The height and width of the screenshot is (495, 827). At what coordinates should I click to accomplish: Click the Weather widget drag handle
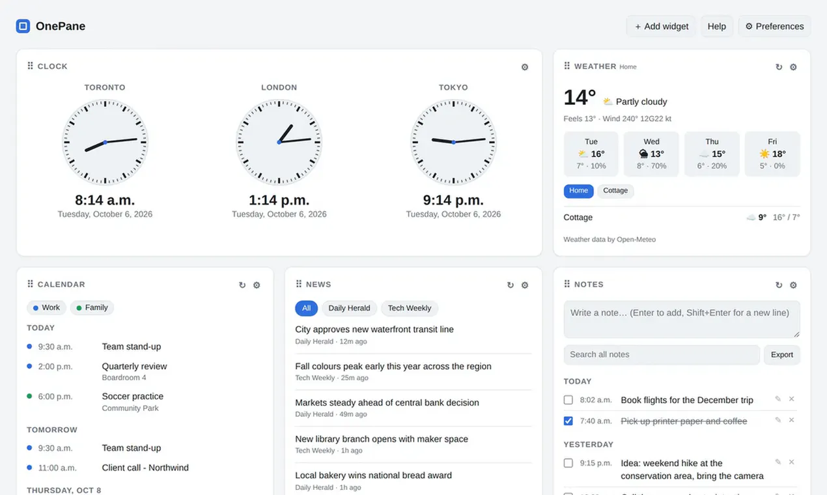pyautogui.click(x=567, y=66)
